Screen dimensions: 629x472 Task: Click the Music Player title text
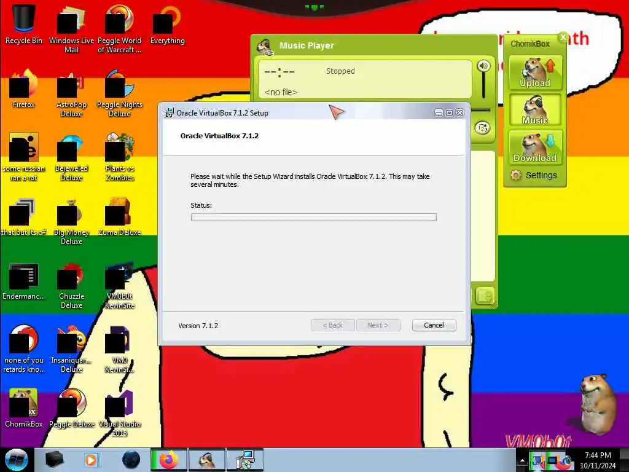tap(307, 45)
